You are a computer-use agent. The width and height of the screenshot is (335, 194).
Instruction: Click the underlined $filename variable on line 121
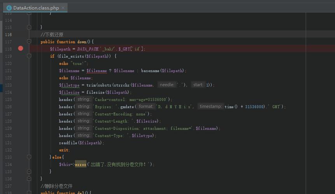coord(96,71)
